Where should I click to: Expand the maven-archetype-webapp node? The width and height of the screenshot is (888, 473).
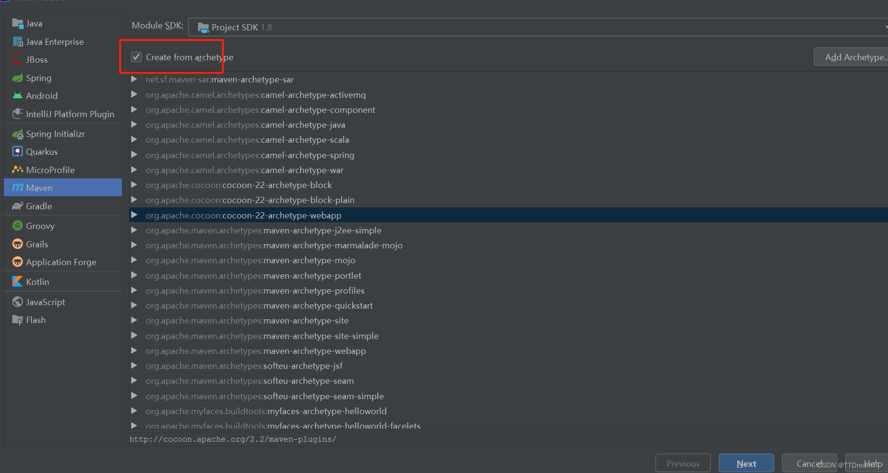point(135,351)
